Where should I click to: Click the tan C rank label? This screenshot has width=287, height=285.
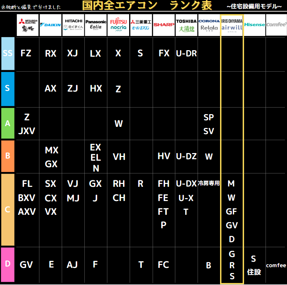(8, 210)
